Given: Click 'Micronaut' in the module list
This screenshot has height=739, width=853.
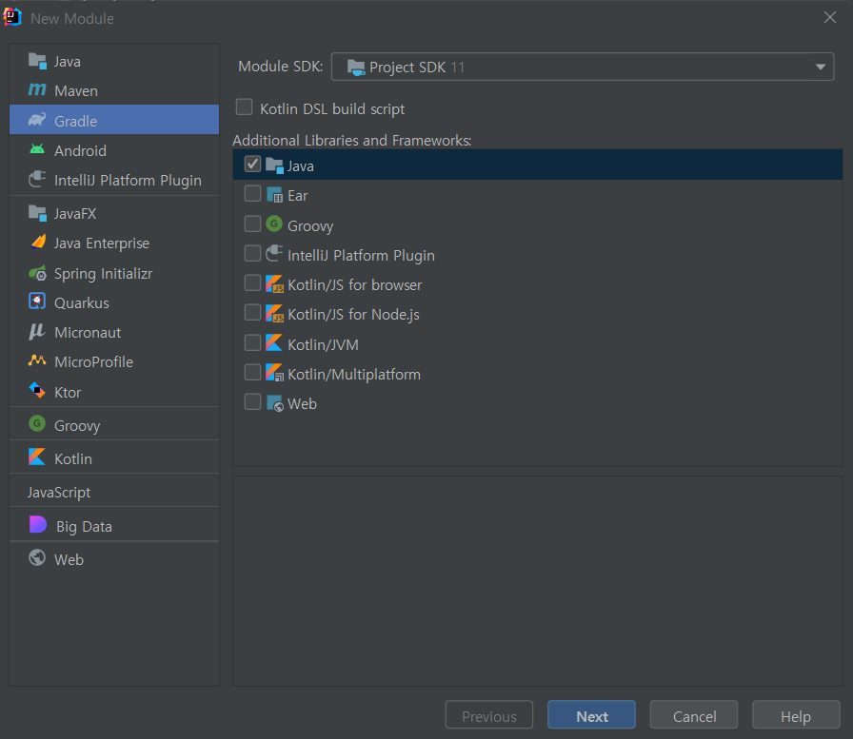Looking at the screenshot, I should [88, 333].
